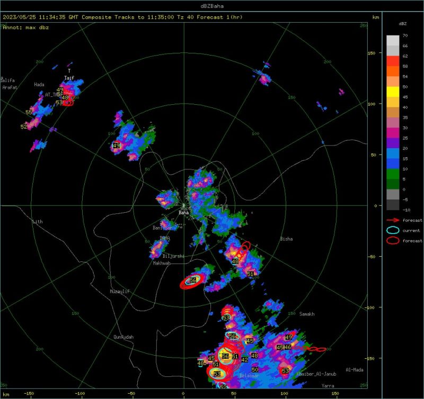Pick the white swatch at 70 dBZ
The height and width of the screenshot is (399, 424).
click(393, 41)
